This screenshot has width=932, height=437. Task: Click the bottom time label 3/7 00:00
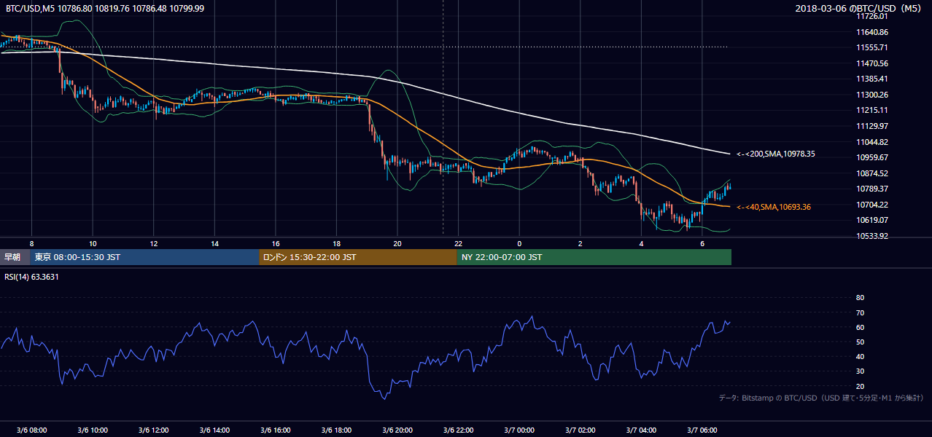point(519,430)
